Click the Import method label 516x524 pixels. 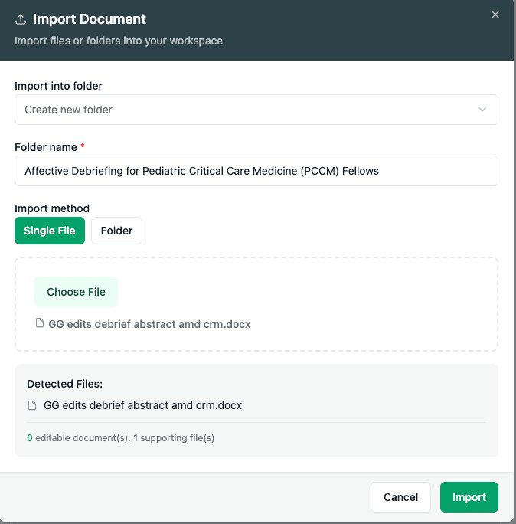click(x=52, y=208)
